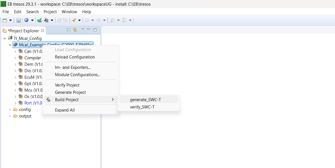Click the Redo arrow toolbar icon
The image size is (335, 168).
point(65,20)
